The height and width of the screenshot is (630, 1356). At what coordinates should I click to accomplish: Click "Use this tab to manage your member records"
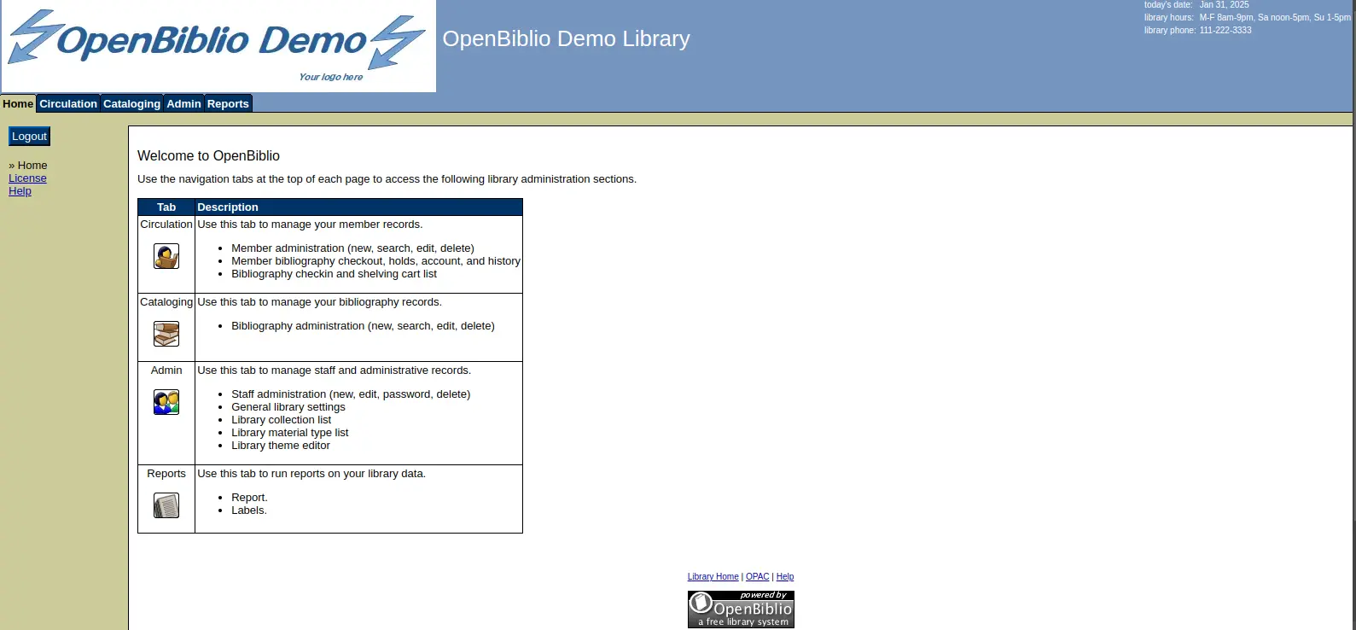click(310, 225)
